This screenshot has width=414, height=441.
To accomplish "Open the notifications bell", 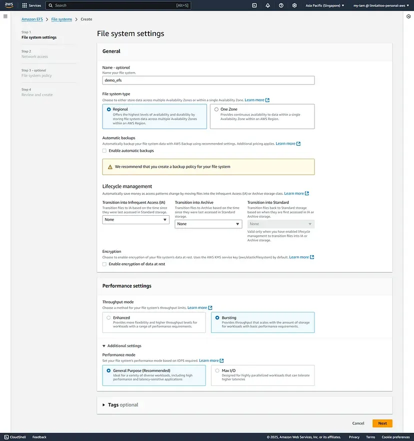I will [x=267, y=6].
